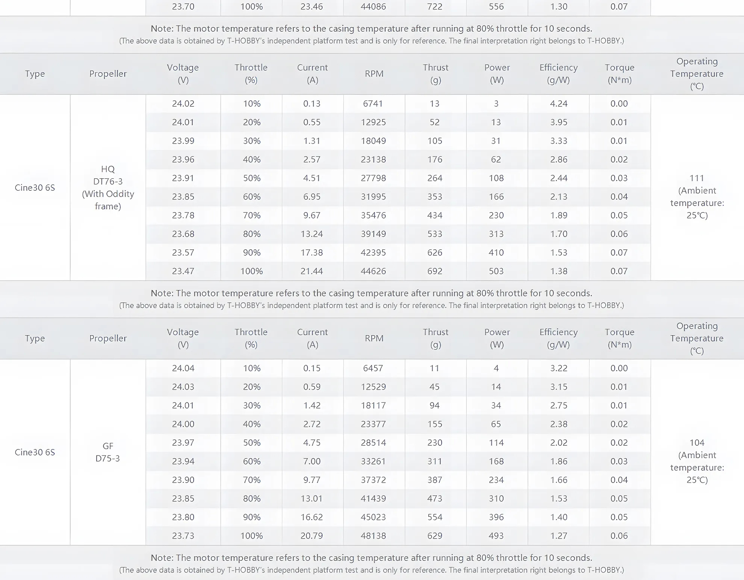The height and width of the screenshot is (580, 744).
Task: Select 80% throttle in HQ DT76-3 table
Action: 252,234
